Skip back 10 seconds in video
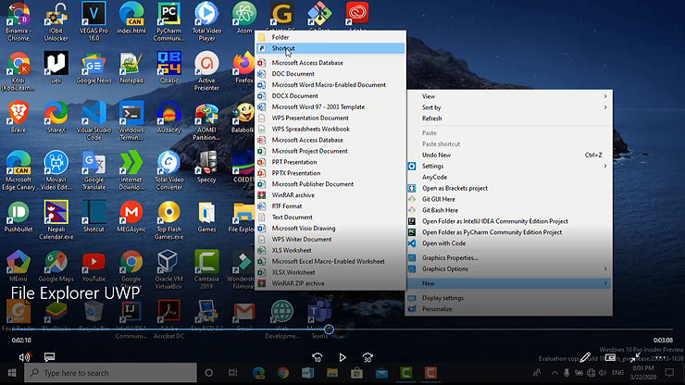This screenshot has height=385, width=685. click(x=318, y=357)
